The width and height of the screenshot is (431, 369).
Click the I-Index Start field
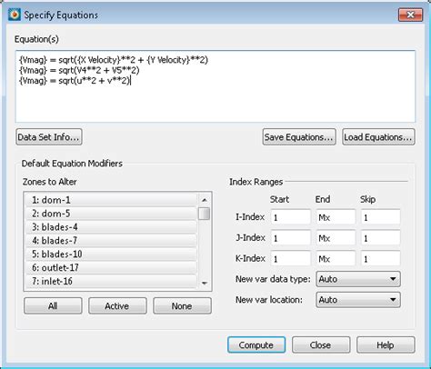pos(290,217)
